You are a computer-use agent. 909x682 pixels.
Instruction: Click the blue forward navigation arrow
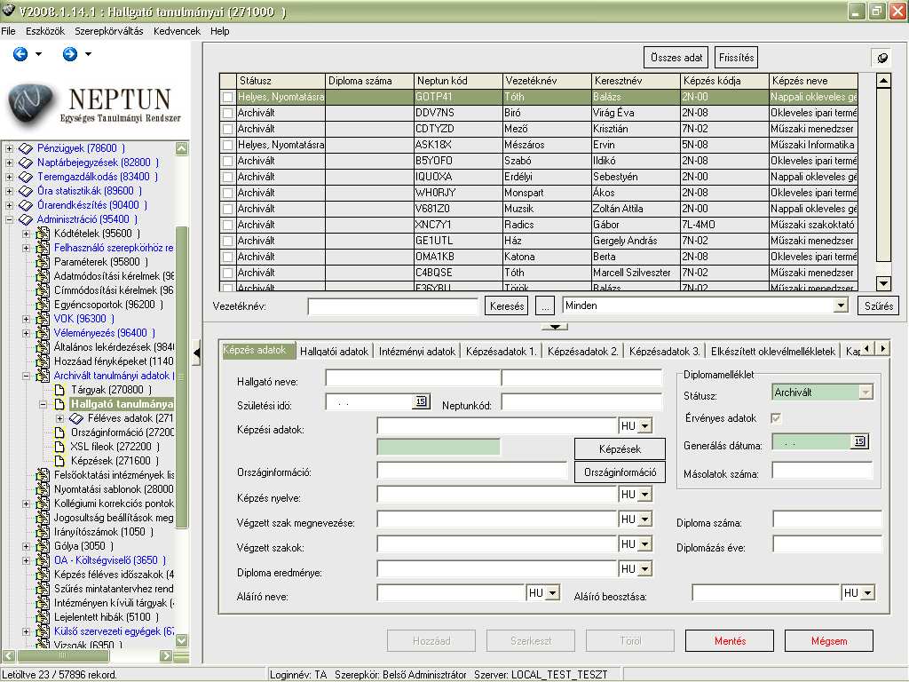[70, 54]
